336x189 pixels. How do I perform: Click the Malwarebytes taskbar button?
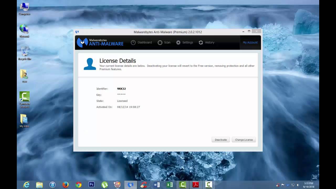click(130, 185)
